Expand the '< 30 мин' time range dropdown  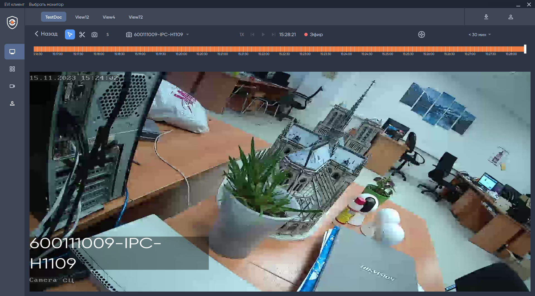point(480,34)
